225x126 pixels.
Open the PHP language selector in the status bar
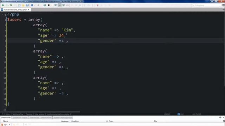(x=181, y=114)
